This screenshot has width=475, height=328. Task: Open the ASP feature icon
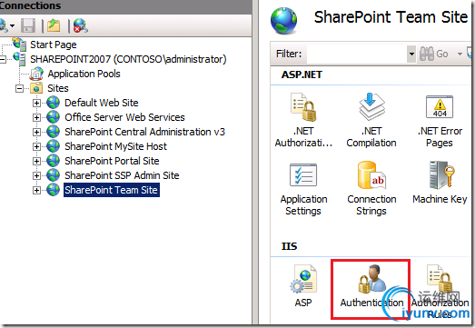click(x=303, y=286)
